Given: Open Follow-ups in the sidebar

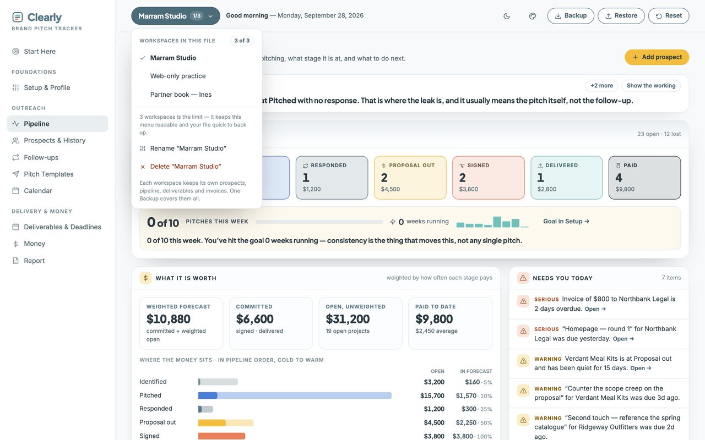Looking at the screenshot, I should point(57,157).
